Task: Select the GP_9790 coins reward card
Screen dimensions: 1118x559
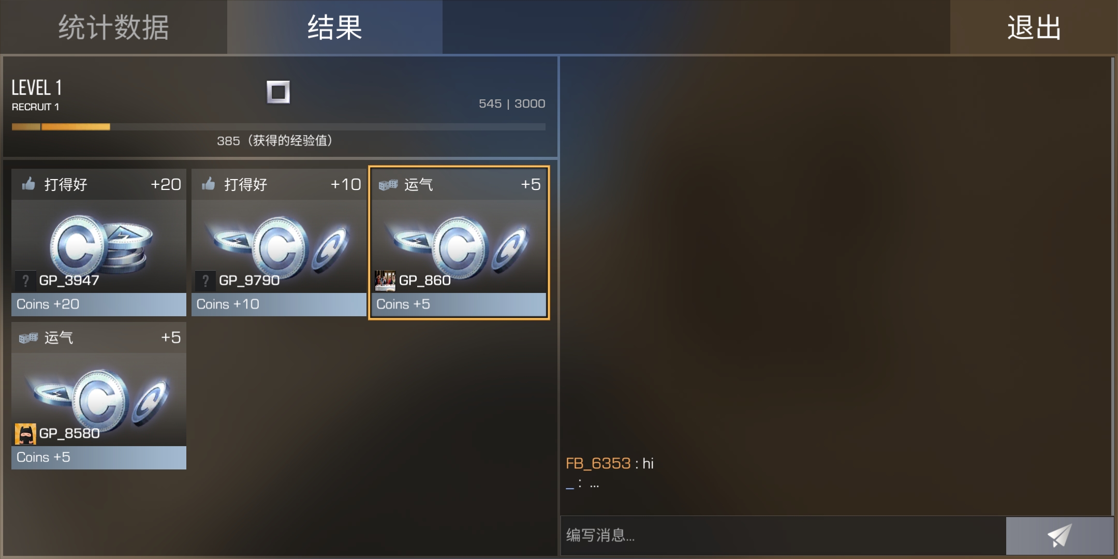Action: 279,242
